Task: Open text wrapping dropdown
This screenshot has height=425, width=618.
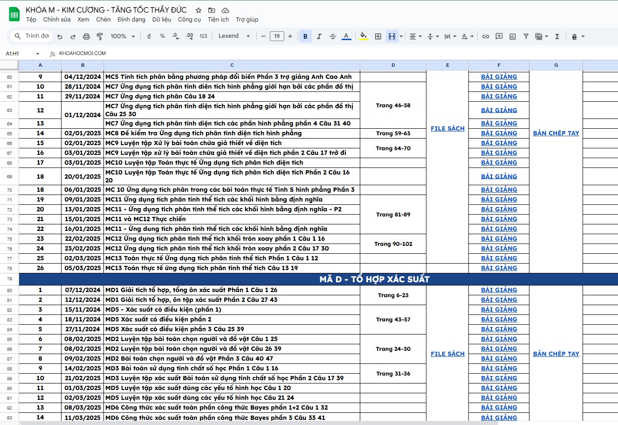Action: point(450,36)
